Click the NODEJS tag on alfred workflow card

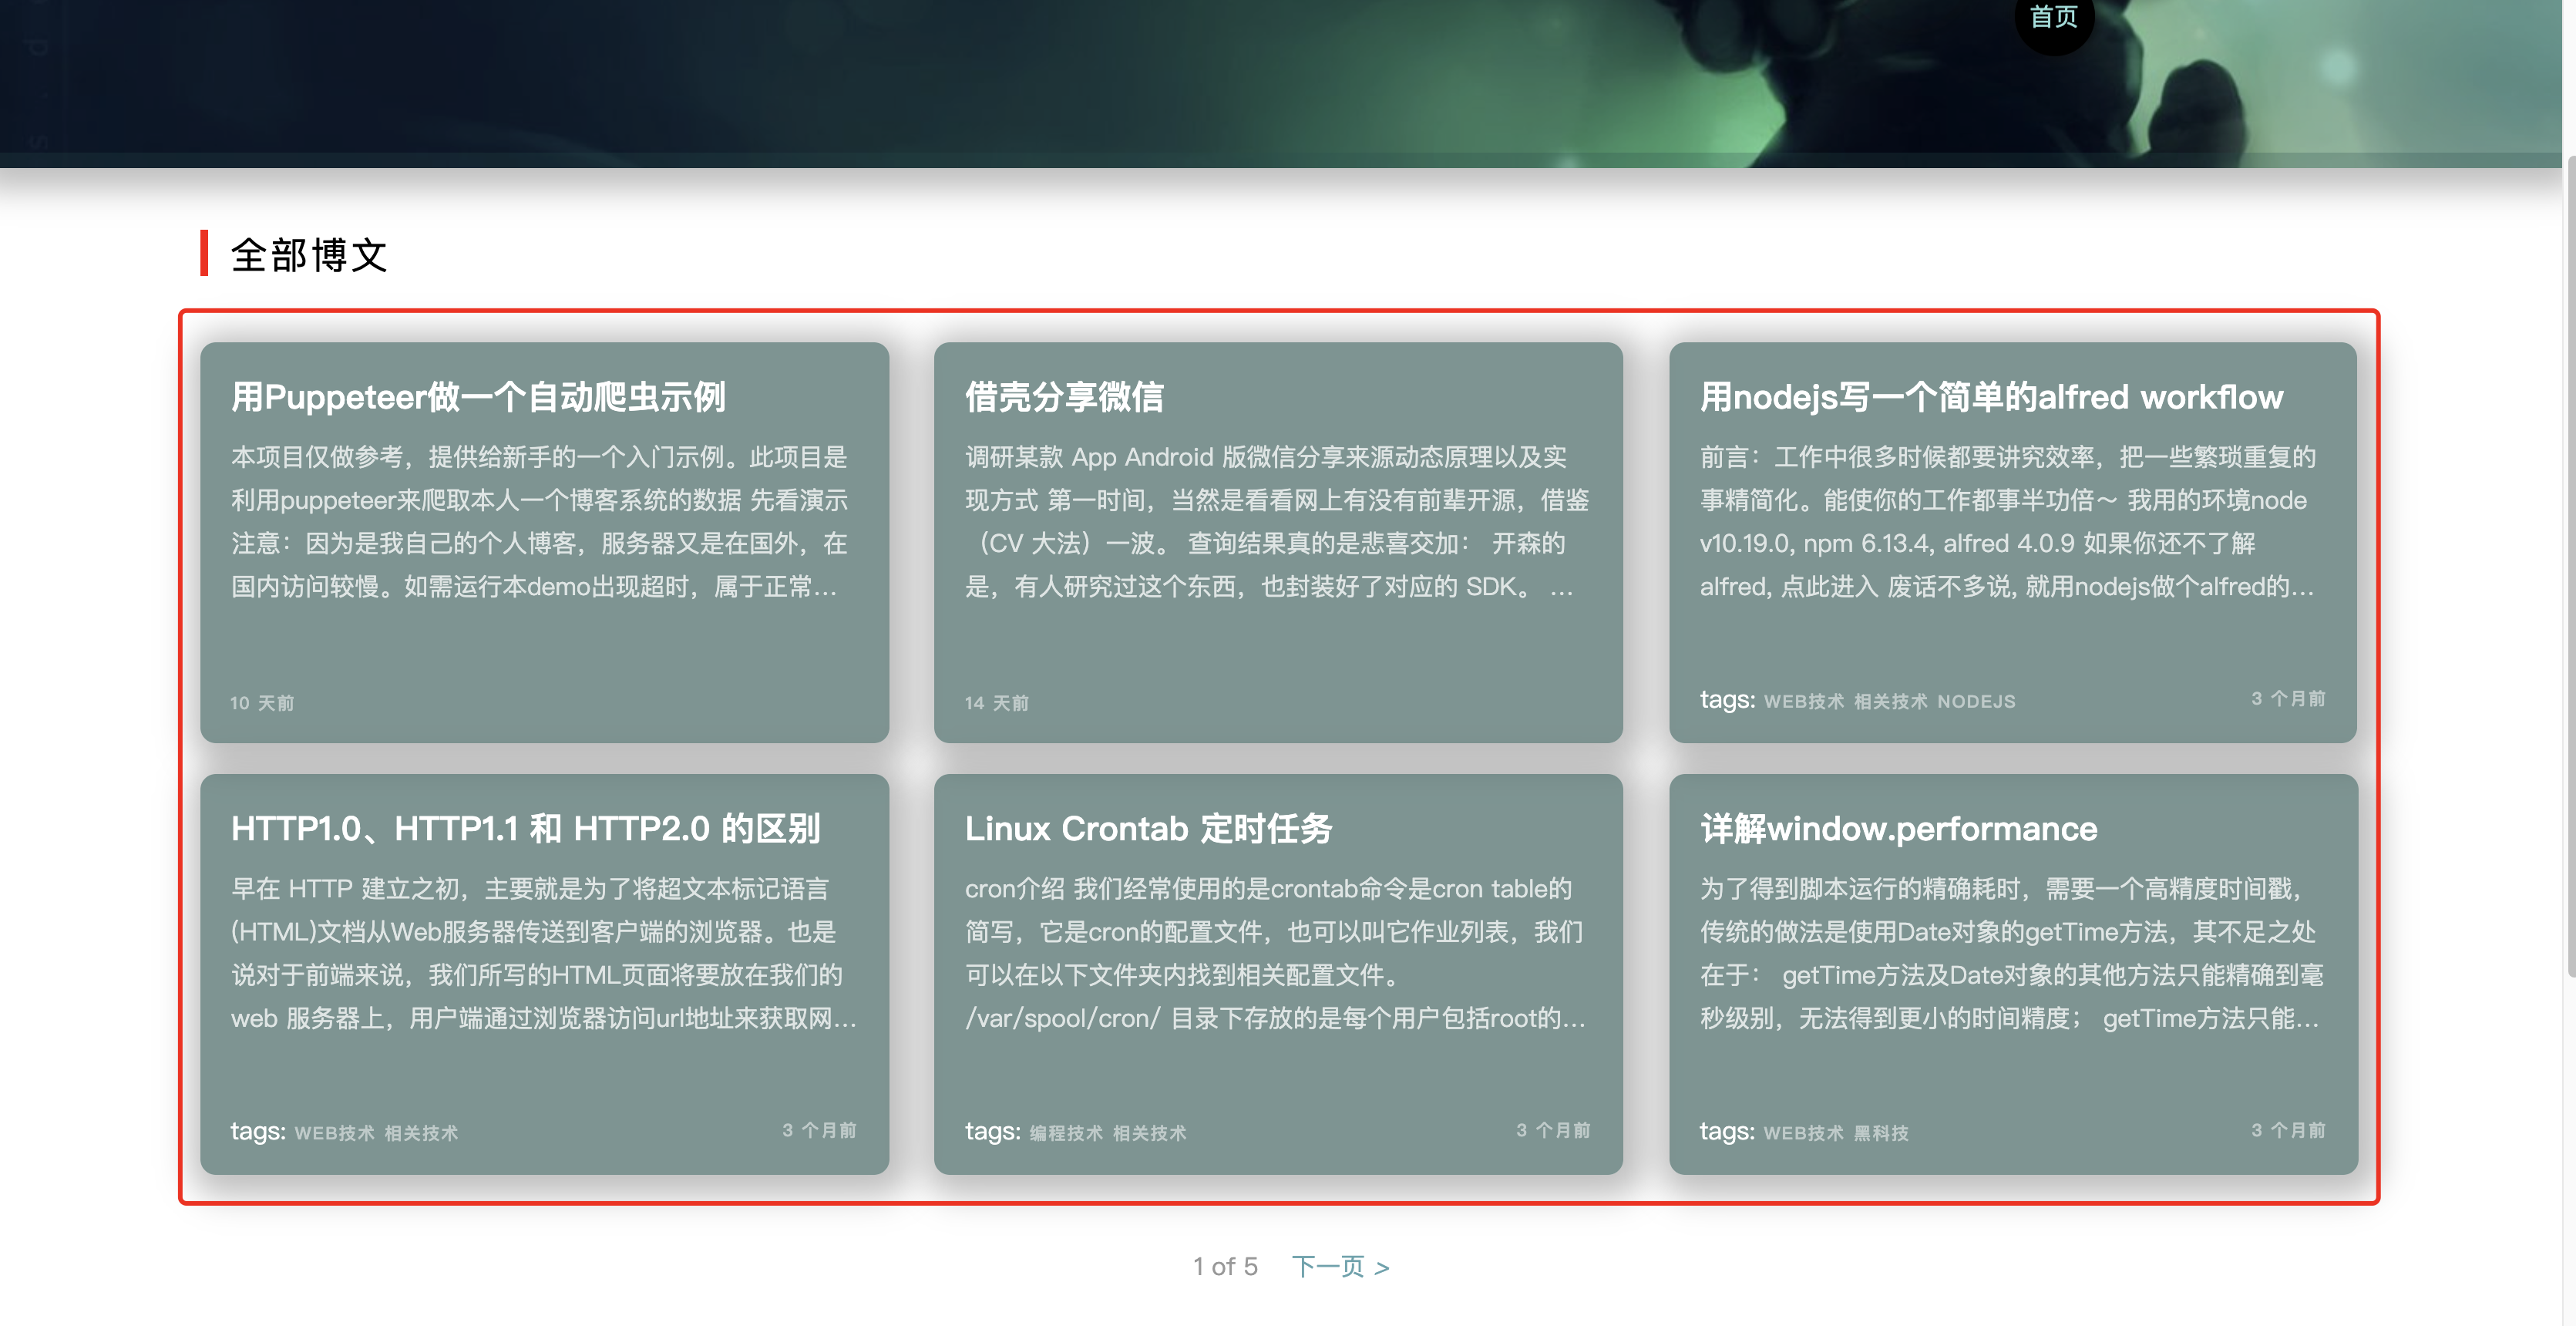(1976, 702)
